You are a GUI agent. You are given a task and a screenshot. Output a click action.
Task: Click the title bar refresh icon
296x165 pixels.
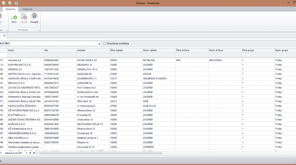[16, 3]
